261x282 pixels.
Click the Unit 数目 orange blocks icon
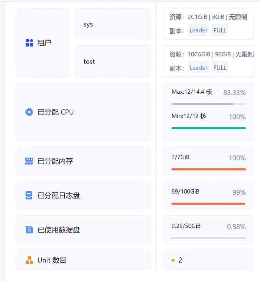29,260
